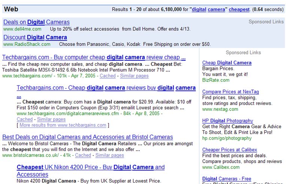Click 'Get the Right Camera Gear & Advice' text
Screen dimensions: 286x184
click(x=242, y=127)
